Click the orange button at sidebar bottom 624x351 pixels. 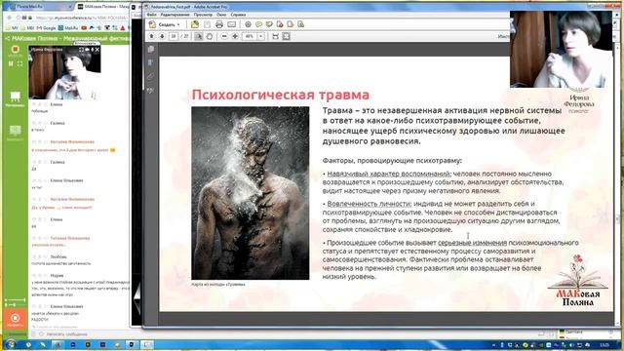click(16, 319)
